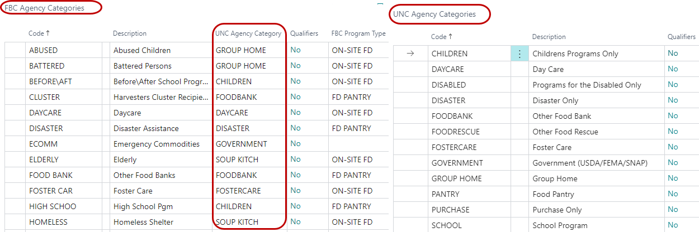Screen dimensions: 699x232
Task: Open the FBC Agency Categories title
Action: click(x=44, y=8)
